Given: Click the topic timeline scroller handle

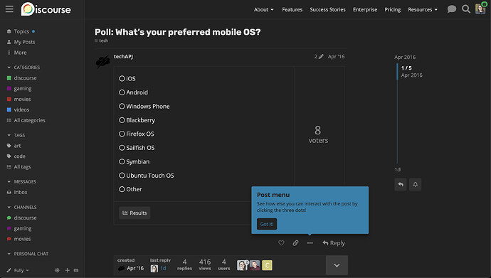Looking at the screenshot, I should click(397, 71).
